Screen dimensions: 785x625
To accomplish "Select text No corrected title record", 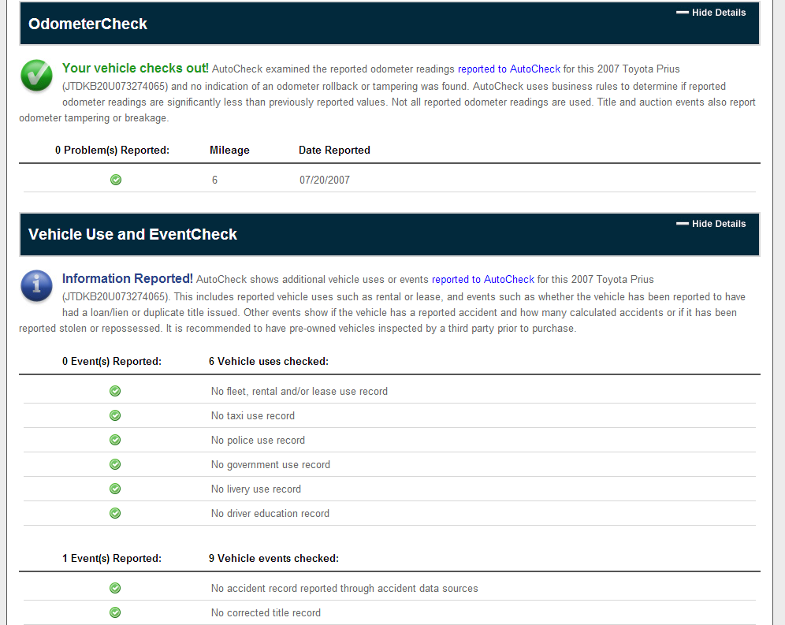I will point(266,613).
